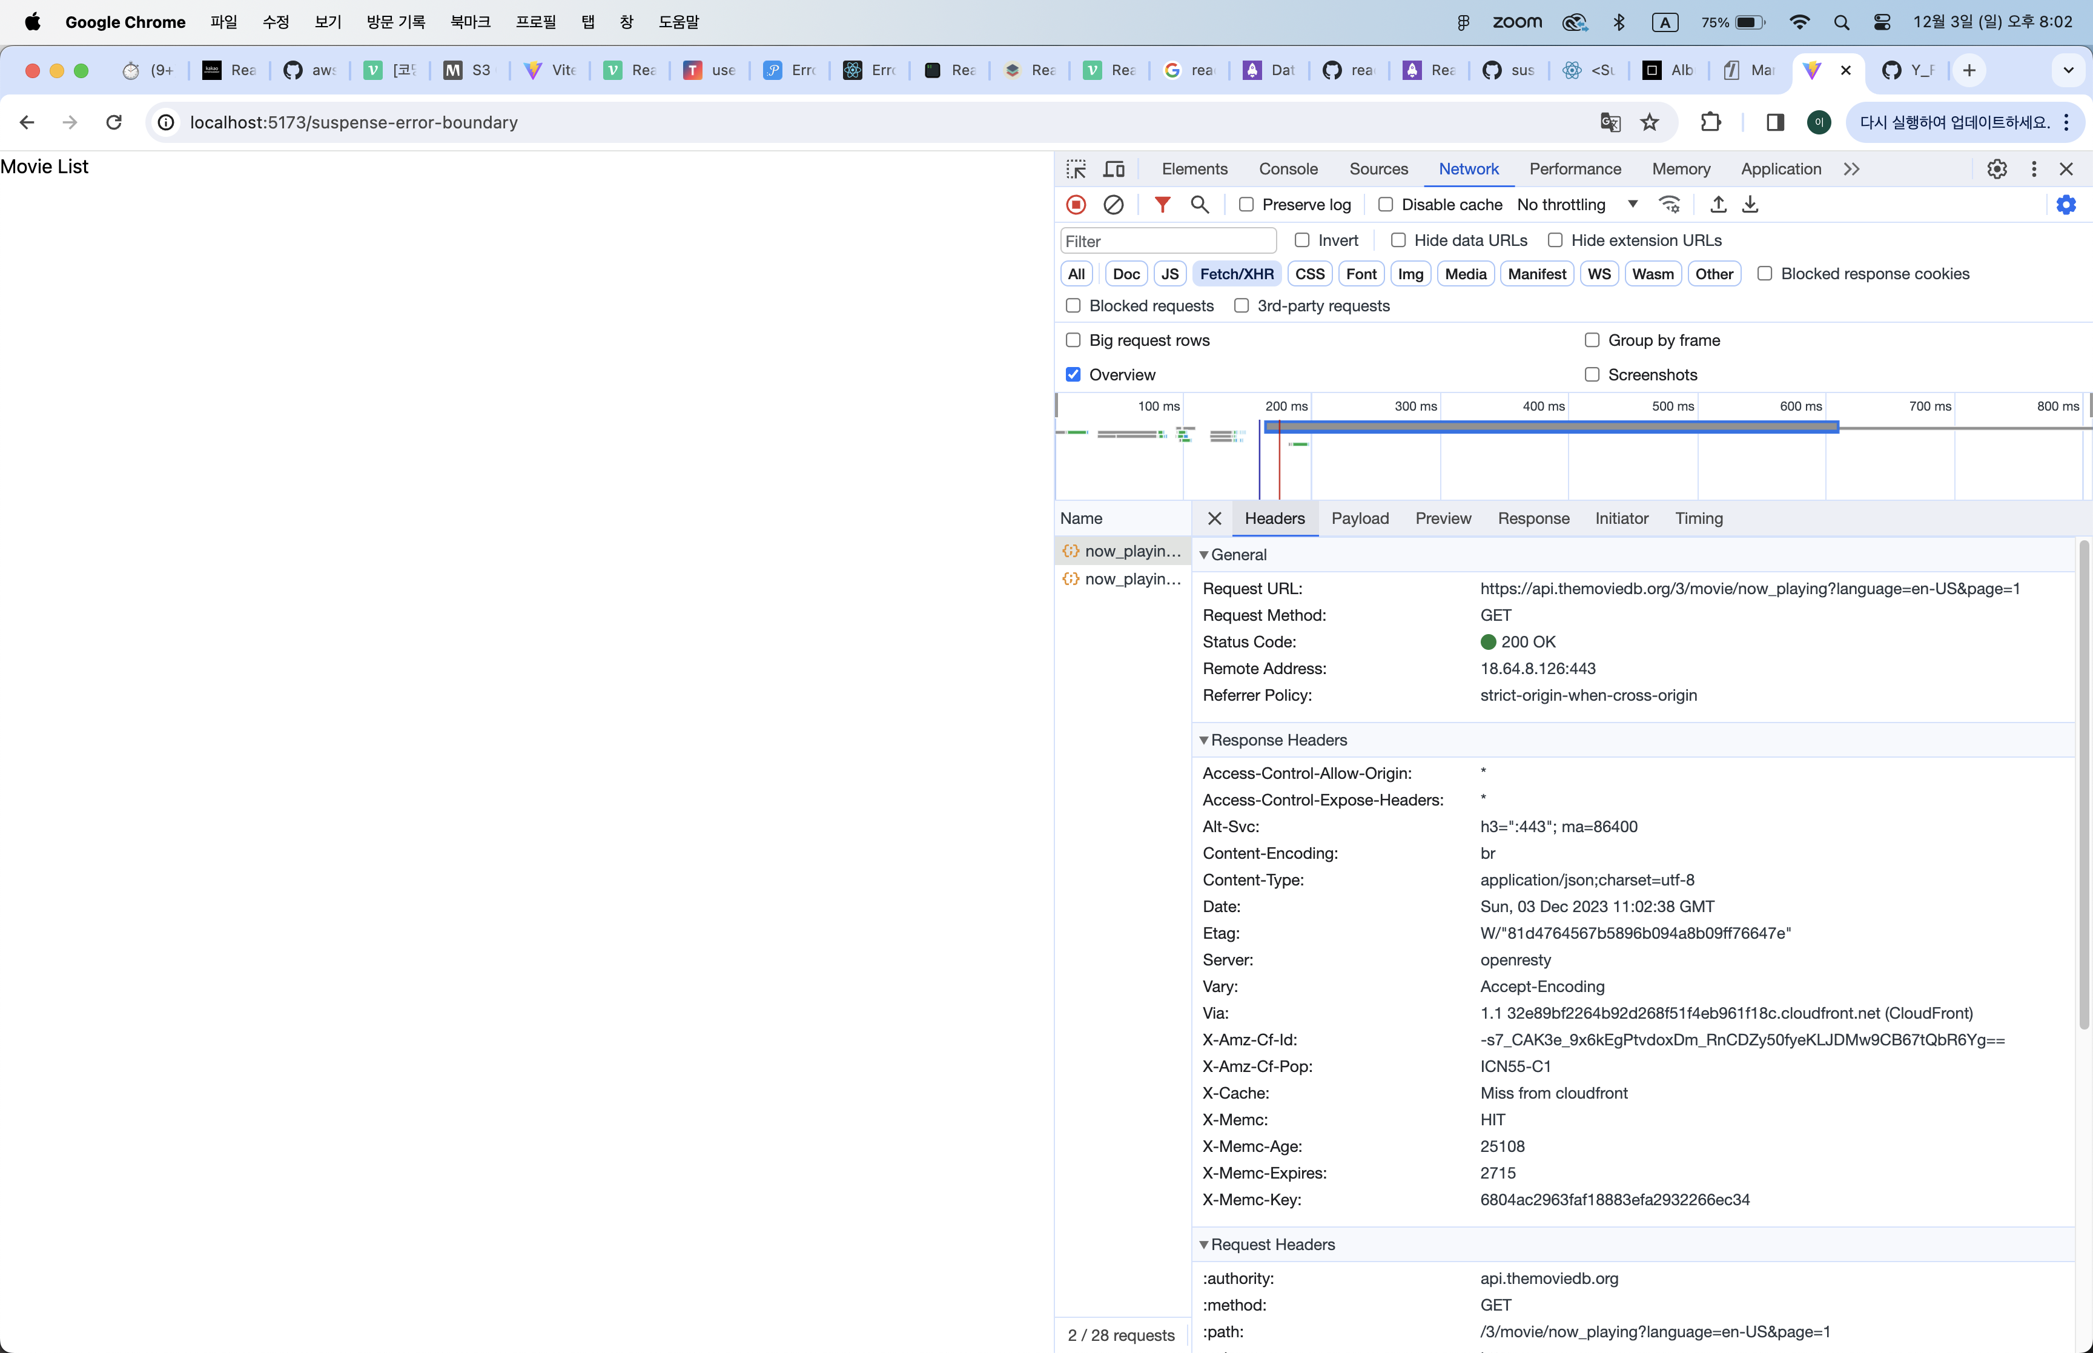
Task: Uncheck the Overview checkbox
Action: click(x=1073, y=374)
